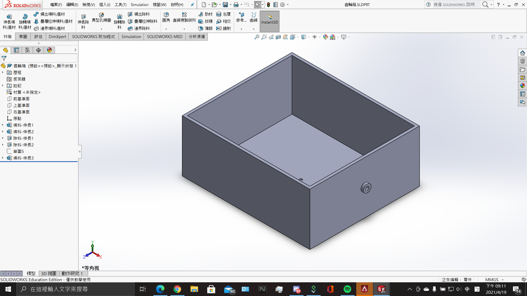This screenshot has height=296, width=527.
Task: Pin the menu bar with the pushpin
Action: (192, 5)
